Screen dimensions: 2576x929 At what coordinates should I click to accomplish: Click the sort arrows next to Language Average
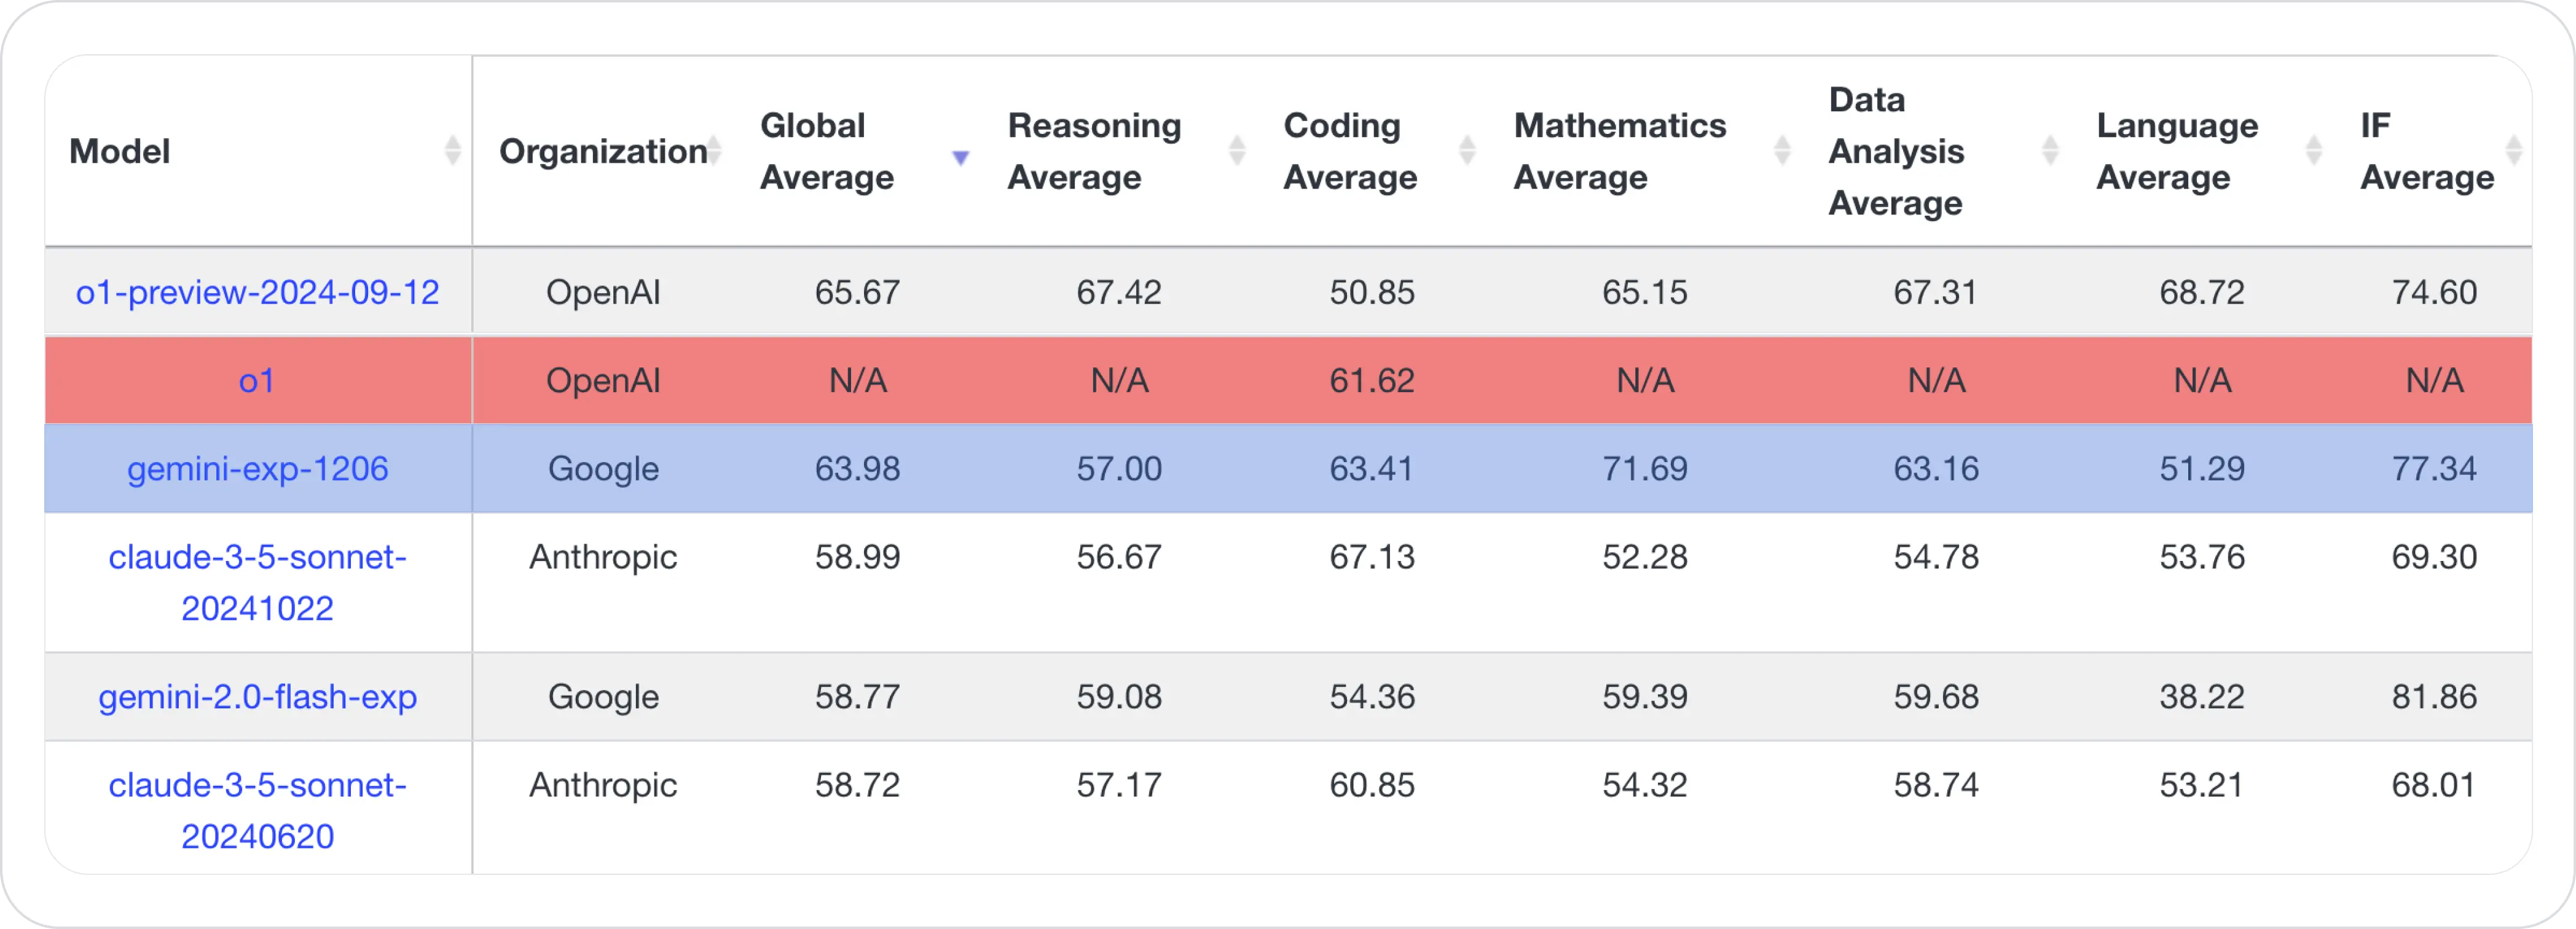tap(2313, 151)
